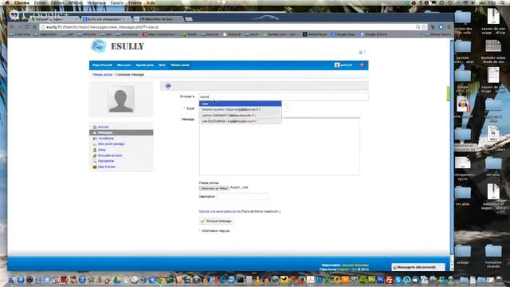The width and height of the screenshot is (510, 287).
Task: Open Mon profil partagé link
Action: coord(111,143)
